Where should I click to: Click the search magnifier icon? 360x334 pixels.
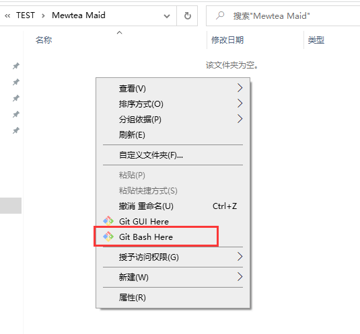(220, 15)
